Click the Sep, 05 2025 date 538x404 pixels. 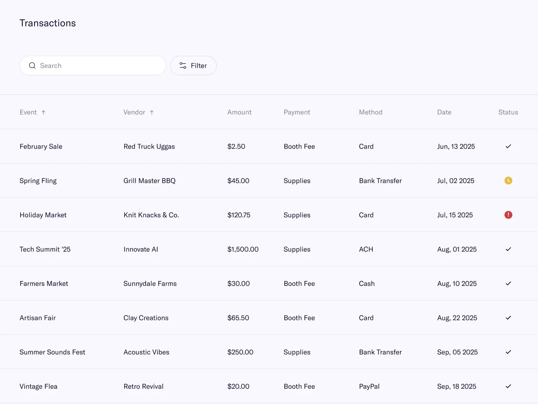click(x=457, y=352)
